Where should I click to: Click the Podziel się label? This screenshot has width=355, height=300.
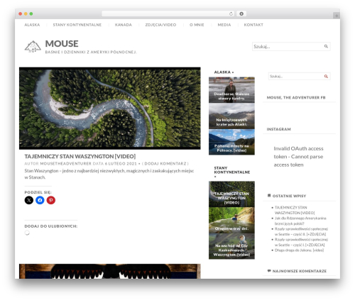click(38, 192)
